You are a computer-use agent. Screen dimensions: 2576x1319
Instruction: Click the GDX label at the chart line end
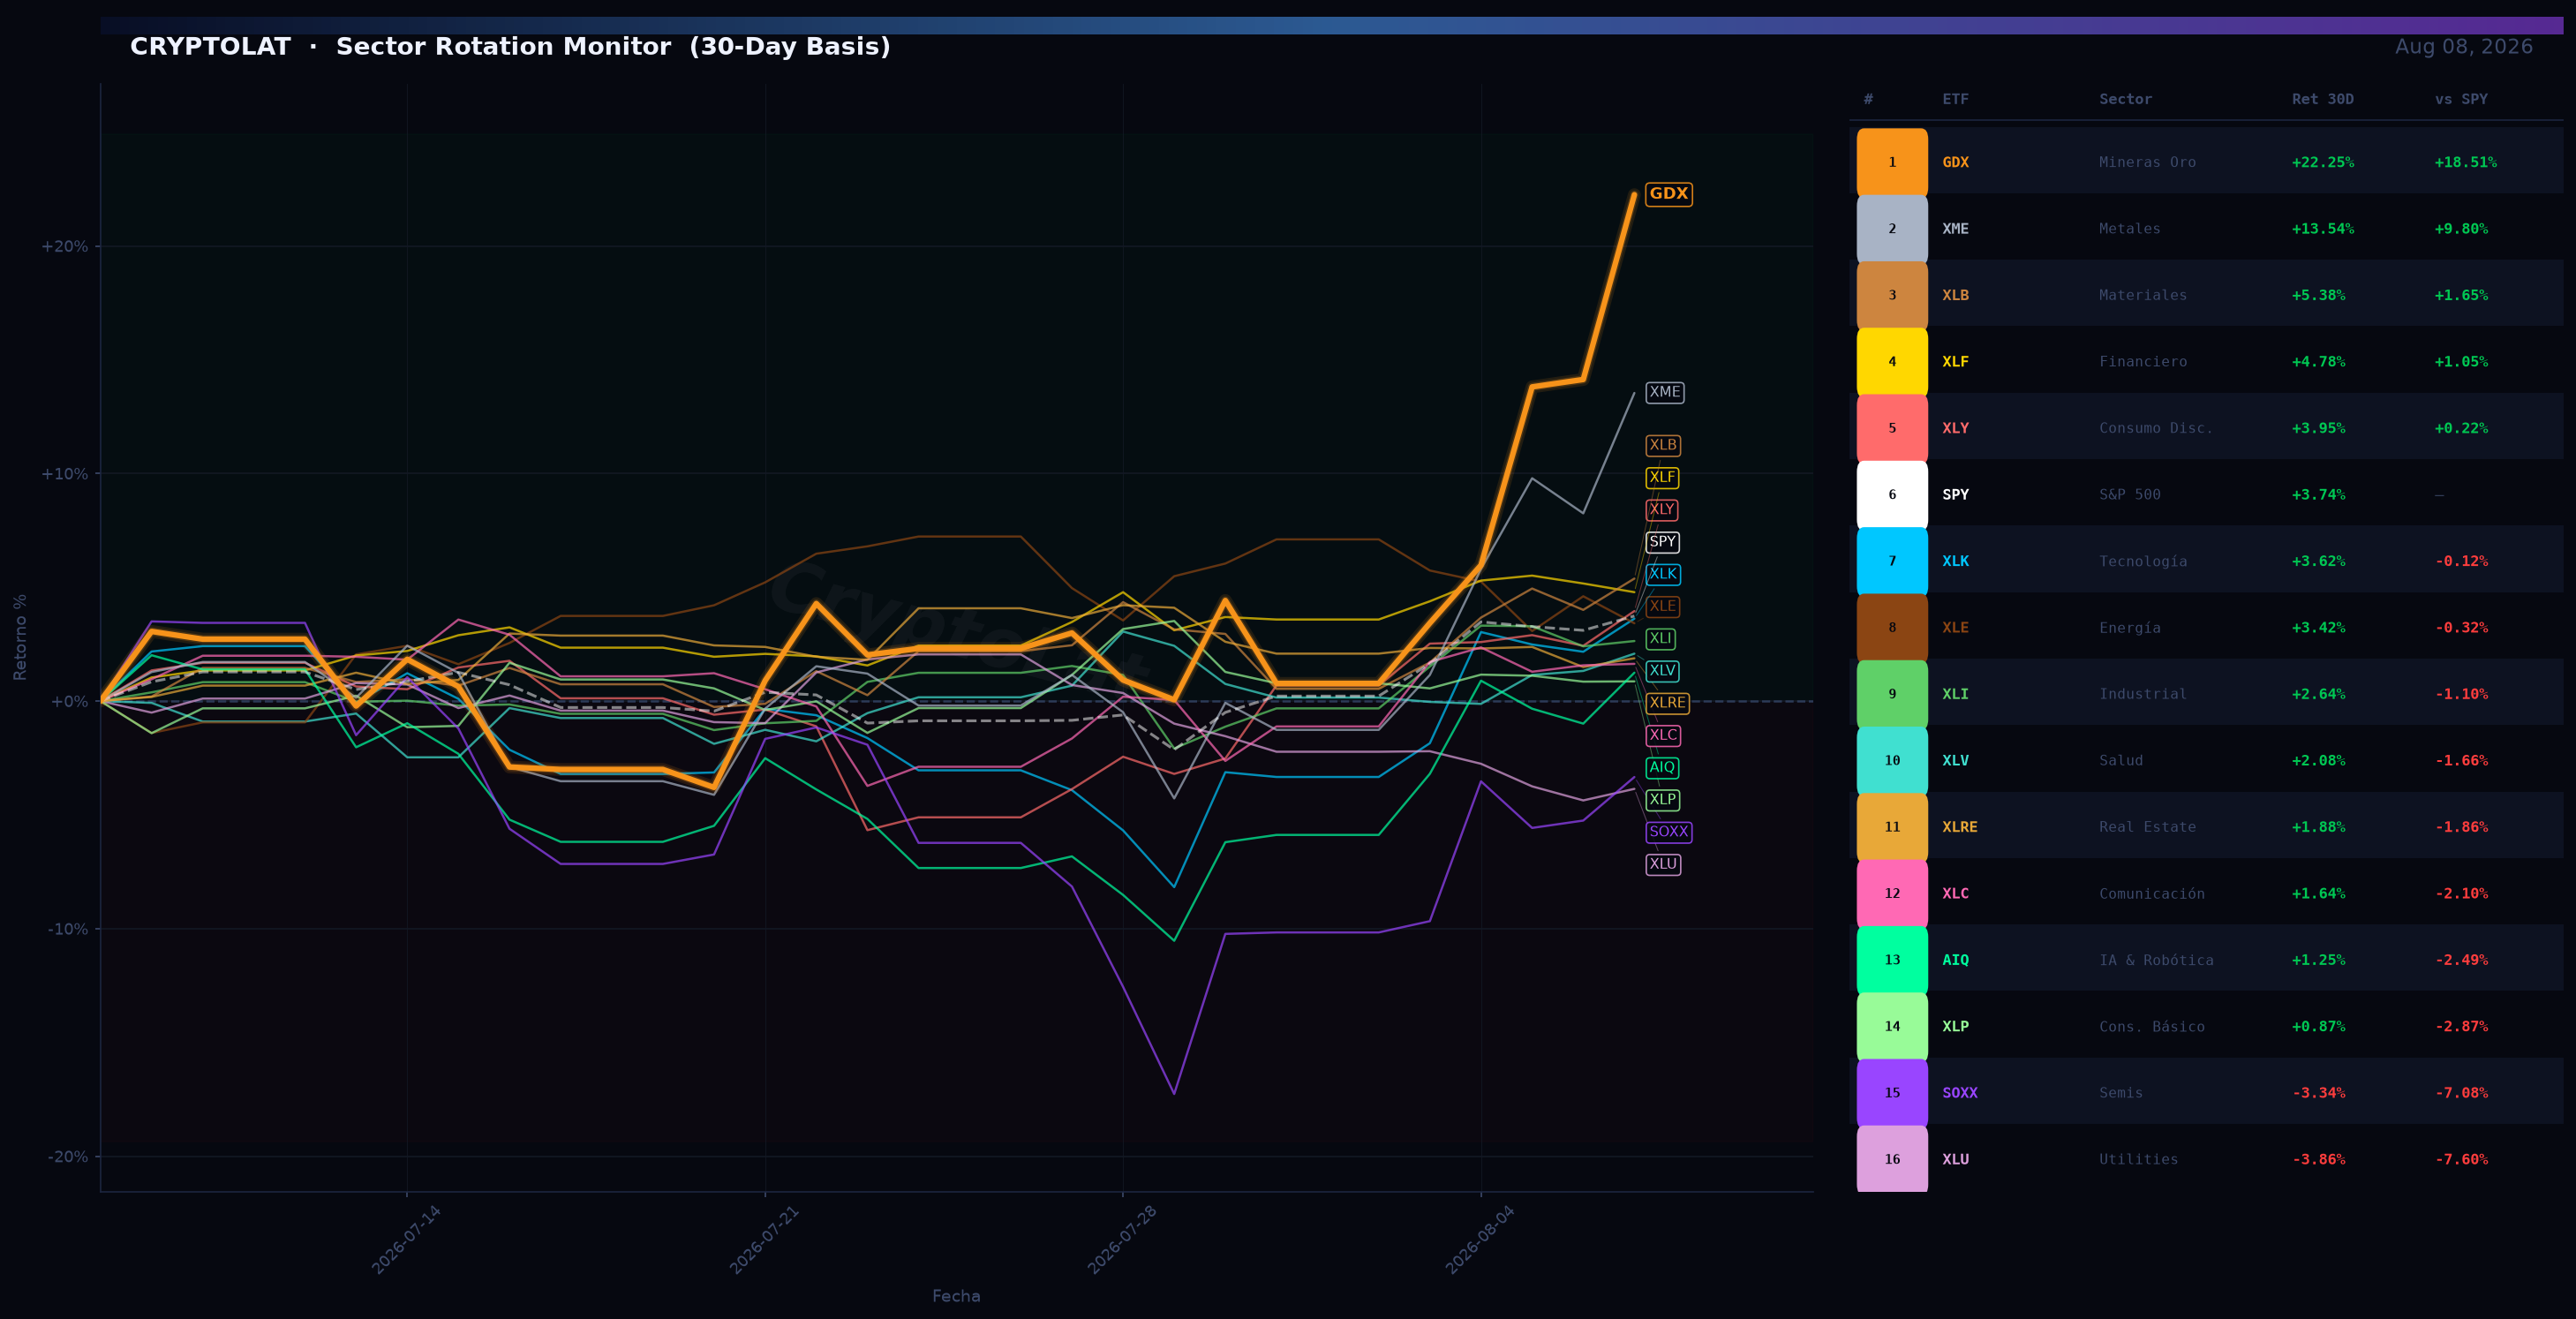[1668, 194]
